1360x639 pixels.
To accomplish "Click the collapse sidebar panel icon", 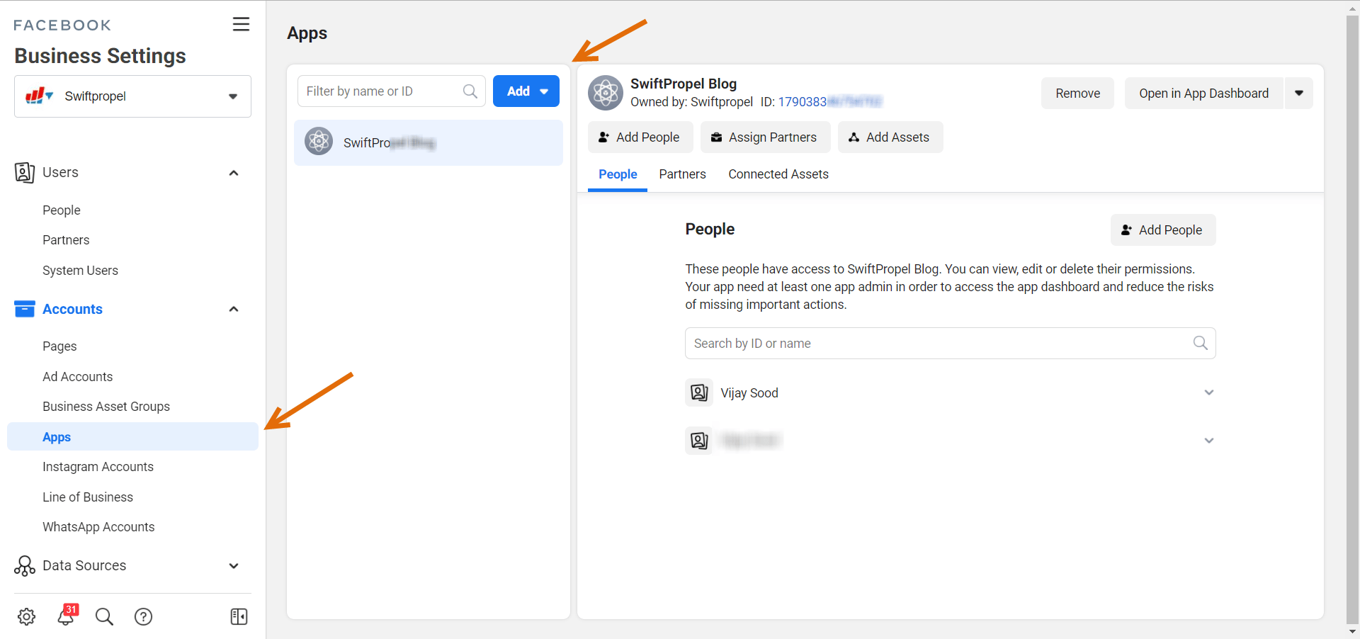I will pos(239,616).
